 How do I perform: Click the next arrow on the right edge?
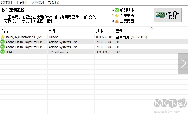(183, 63)
